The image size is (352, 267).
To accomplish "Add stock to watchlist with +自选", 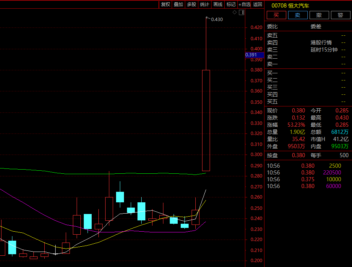I will [245, 5].
